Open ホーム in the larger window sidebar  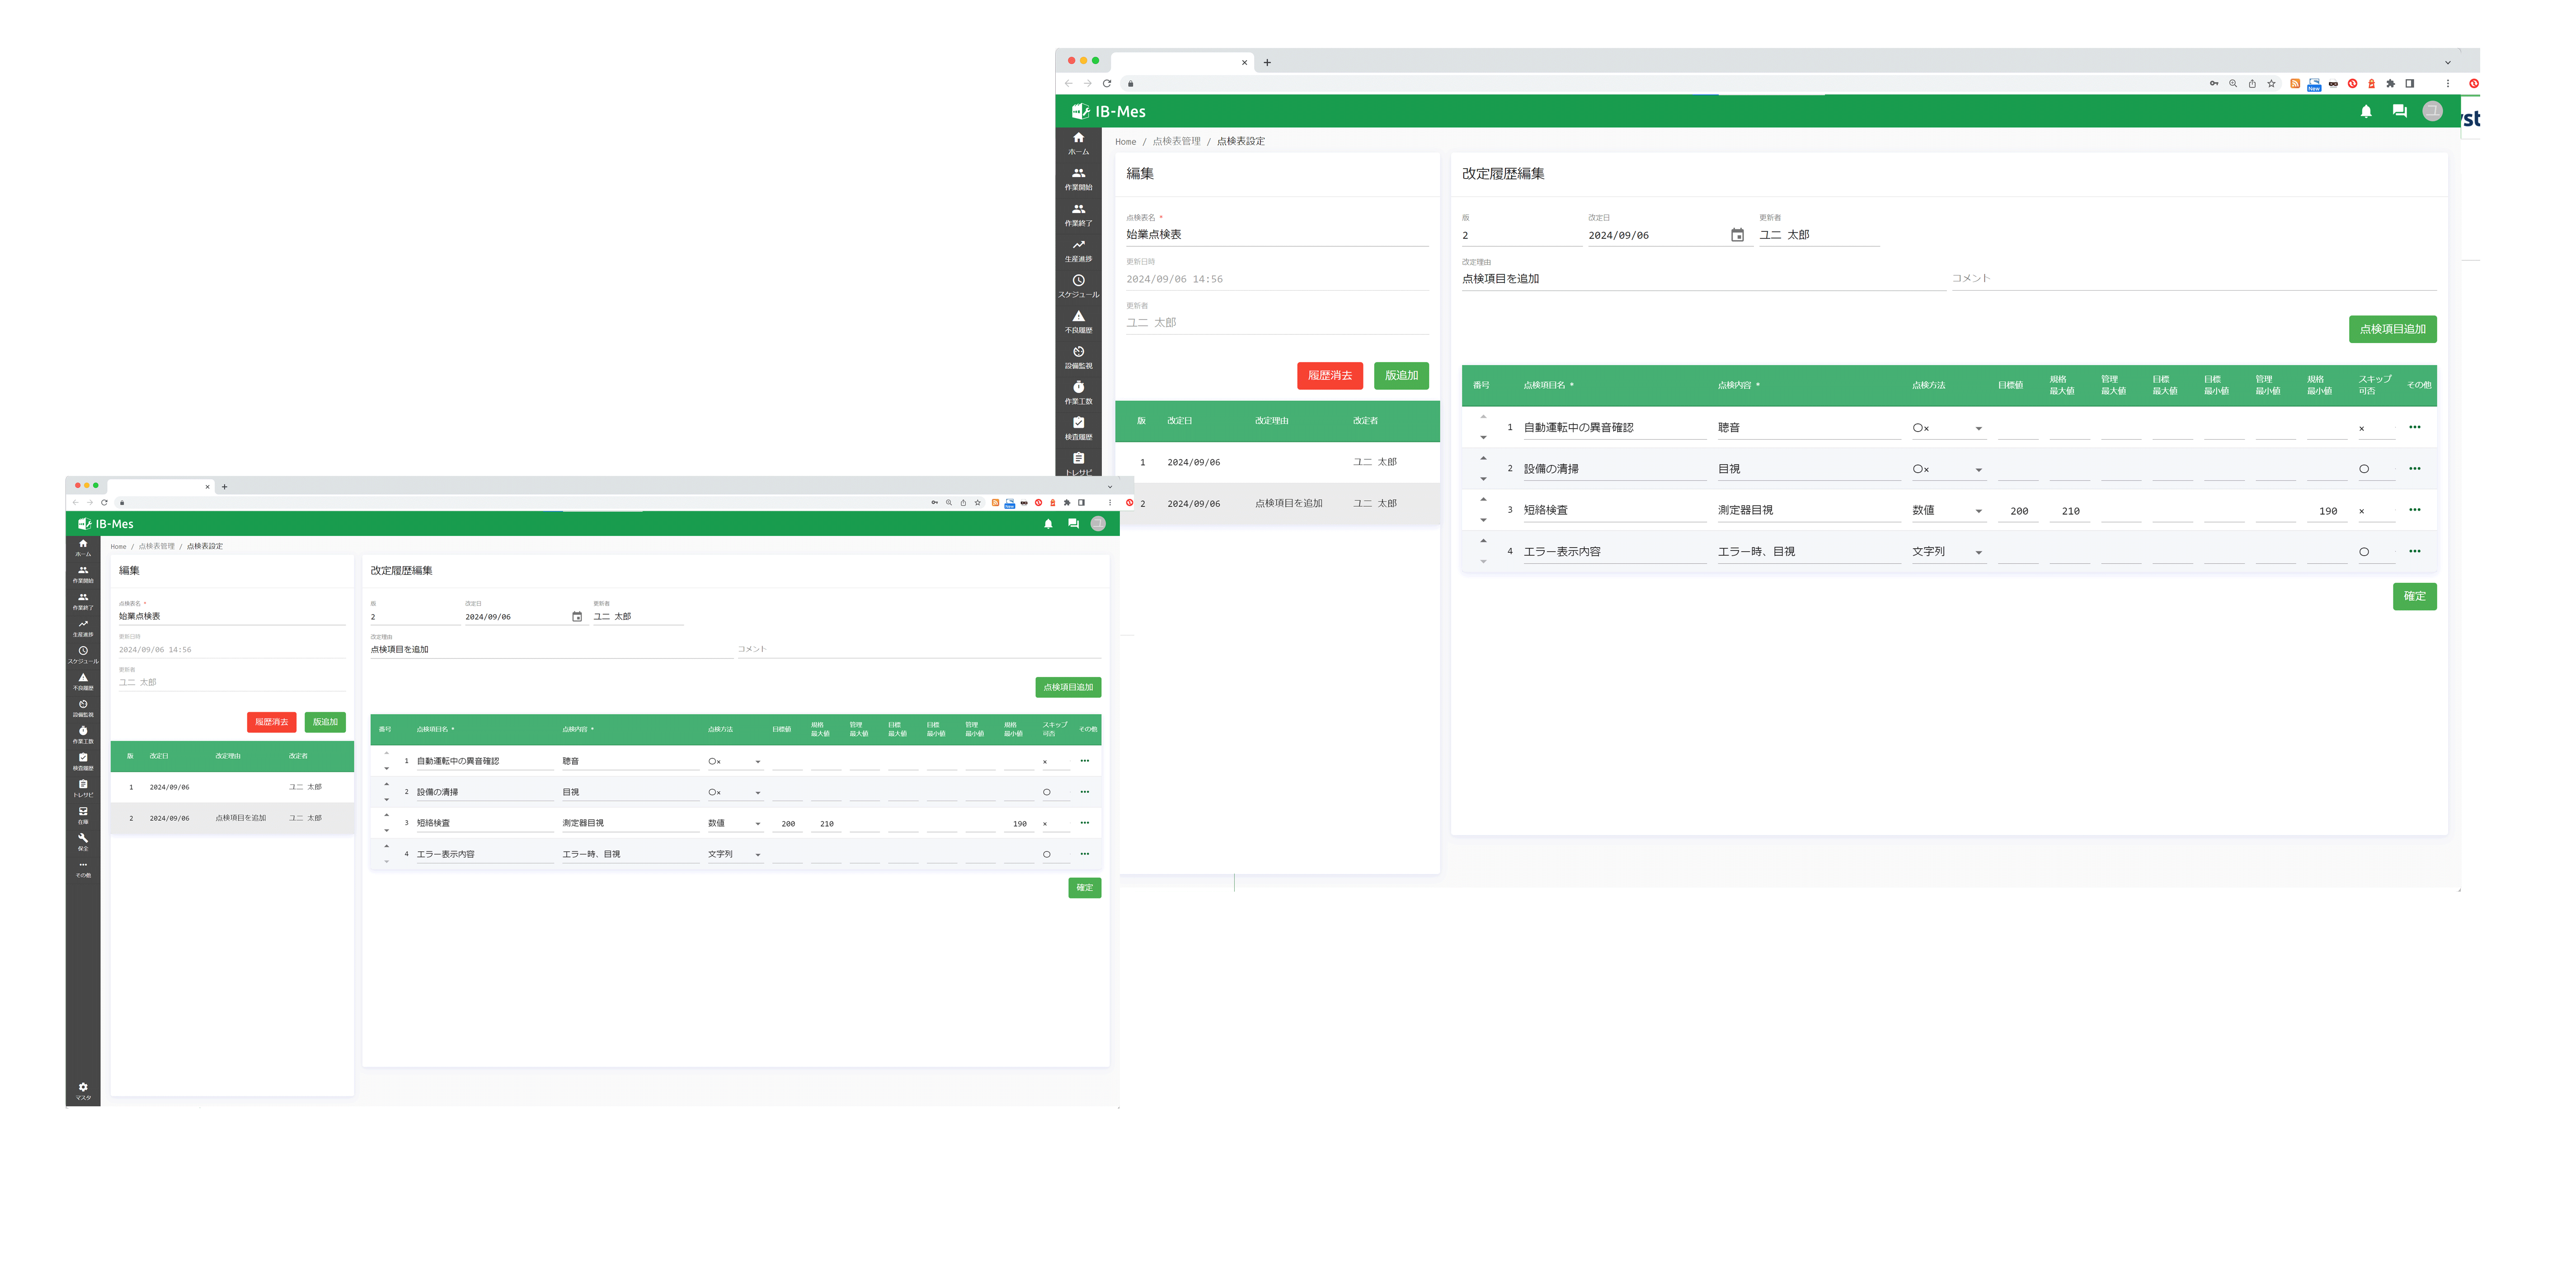[x=1078, y=143]
